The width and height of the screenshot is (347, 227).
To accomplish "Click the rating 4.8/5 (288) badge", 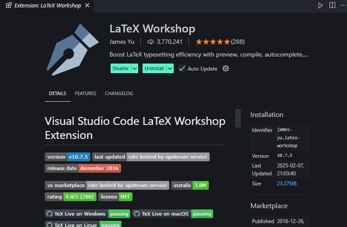I will pyautogui.click(x=71, y=197).
